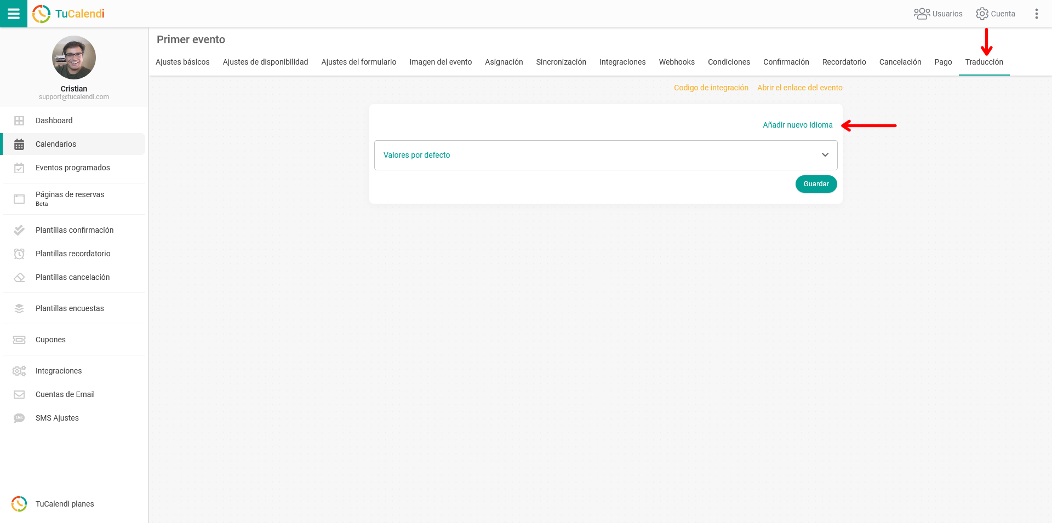This screenshot has width=1052, height=523.
Task: Open Cuenta gear settings icon
Action: tap(982, 14)
